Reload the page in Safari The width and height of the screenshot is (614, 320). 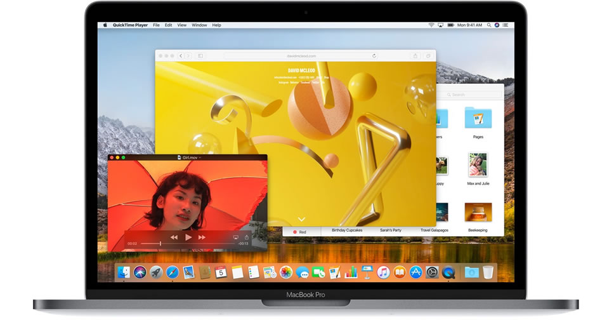(x=374, y=56)
